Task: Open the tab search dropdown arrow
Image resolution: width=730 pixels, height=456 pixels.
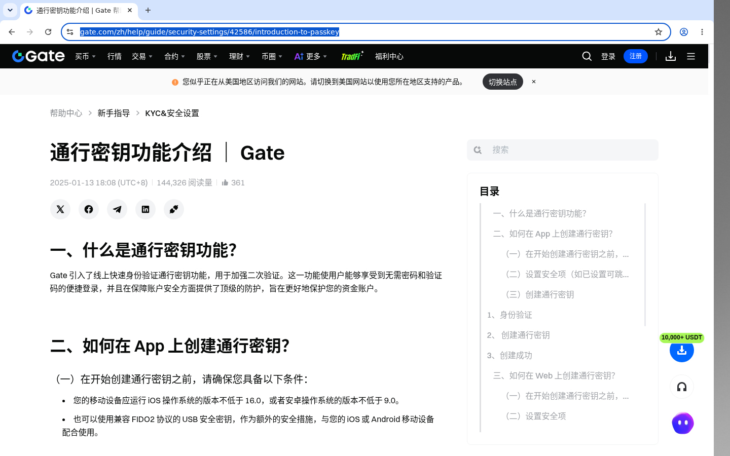Action: pos(10,10)
